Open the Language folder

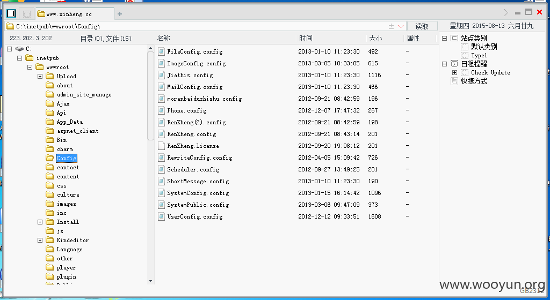[x=70, y=249]
